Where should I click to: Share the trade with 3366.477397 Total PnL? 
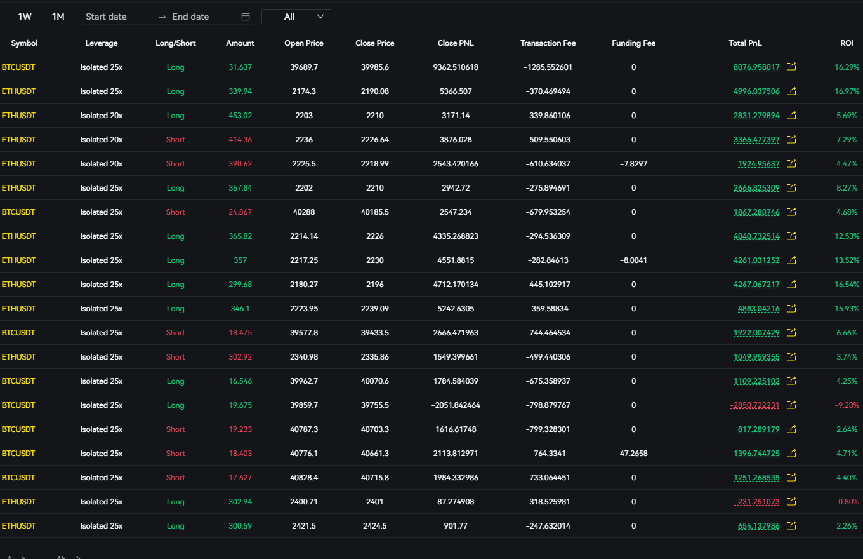tap(791, 139)
